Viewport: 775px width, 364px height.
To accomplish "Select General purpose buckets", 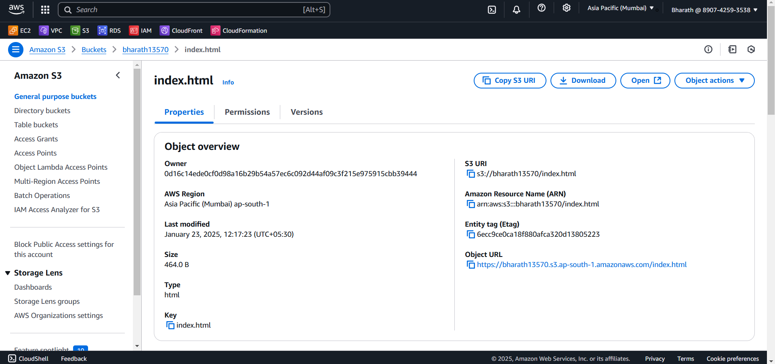I will pos(55,97).
